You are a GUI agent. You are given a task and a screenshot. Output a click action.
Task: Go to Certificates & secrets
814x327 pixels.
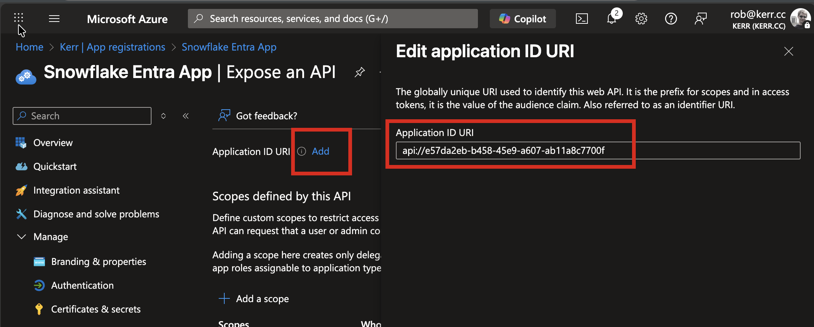(x=96, y=309)
